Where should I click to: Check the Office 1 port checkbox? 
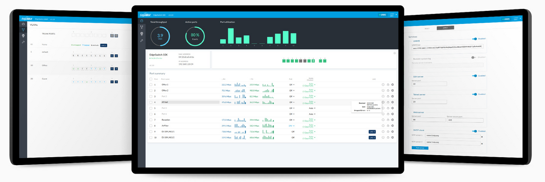(x=151, y=85)
